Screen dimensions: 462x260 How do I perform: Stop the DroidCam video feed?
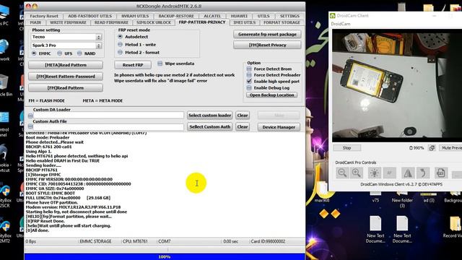346,148
